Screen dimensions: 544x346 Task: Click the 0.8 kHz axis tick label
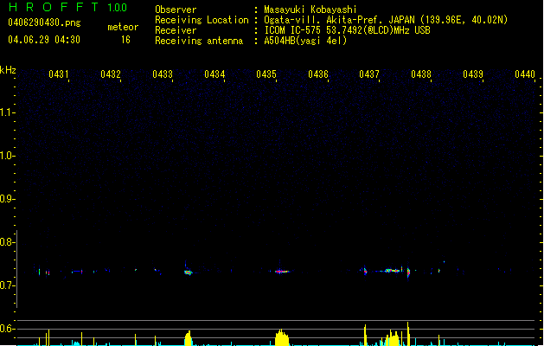(7, 242)
